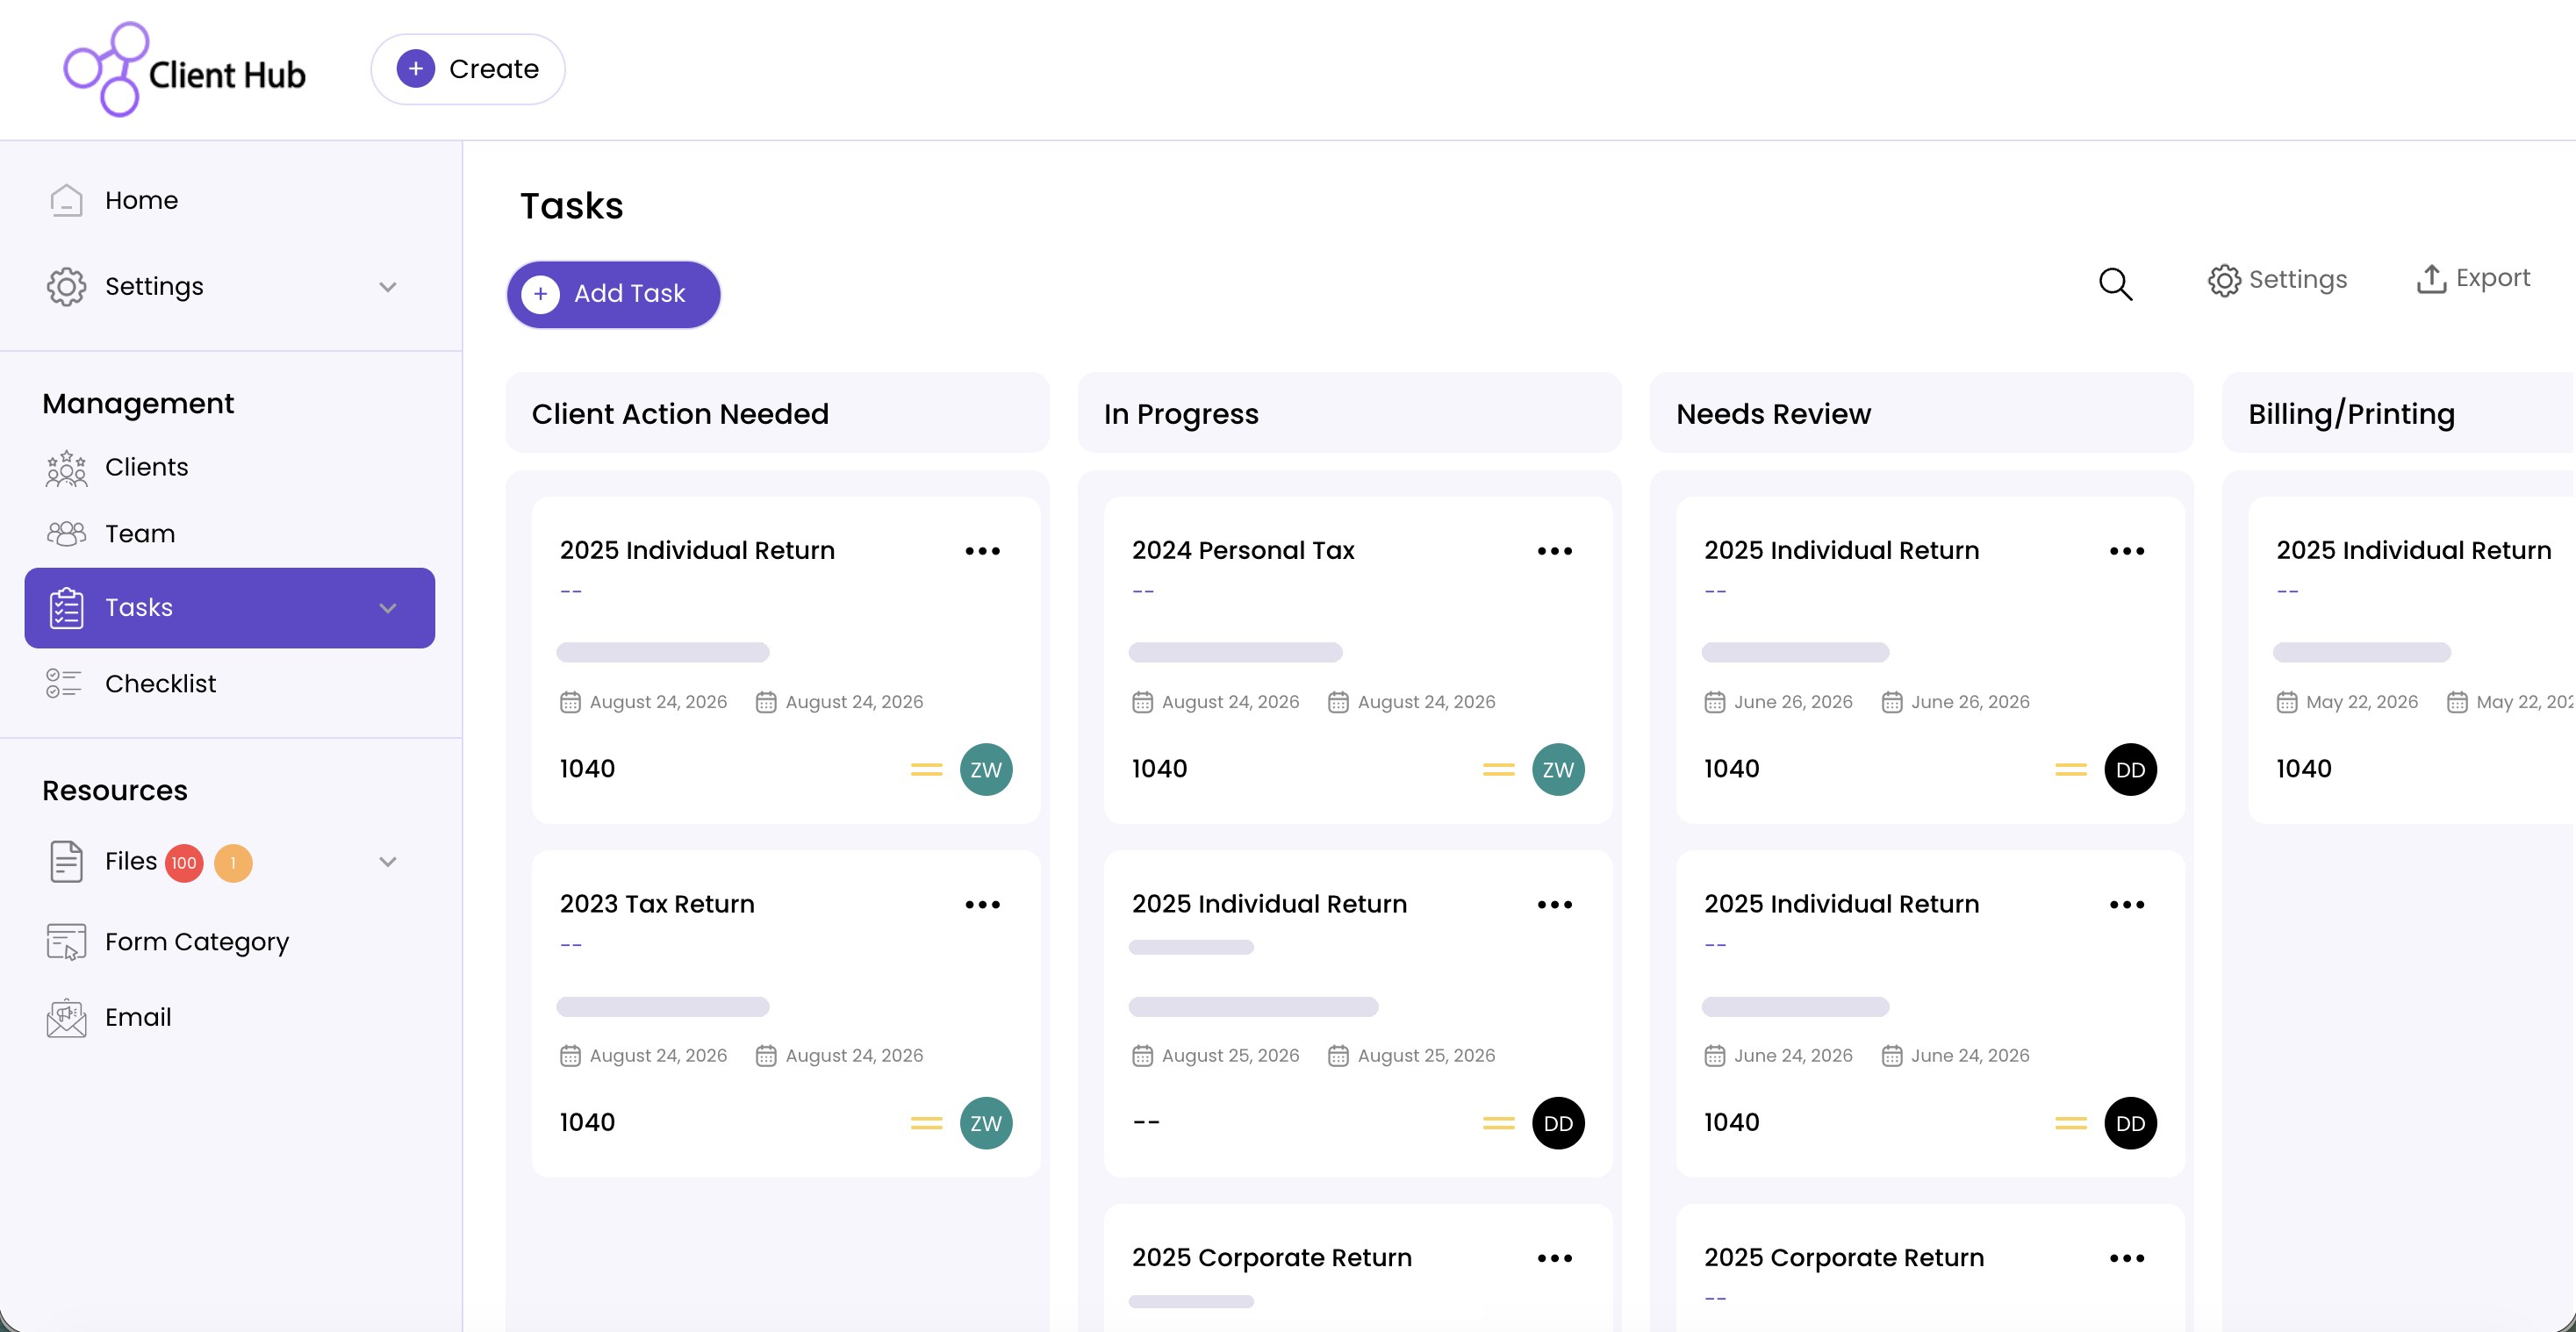This screenshot has width=2576, height=1332.
Task: Open the Email page
Action: tap(138, 1018)
